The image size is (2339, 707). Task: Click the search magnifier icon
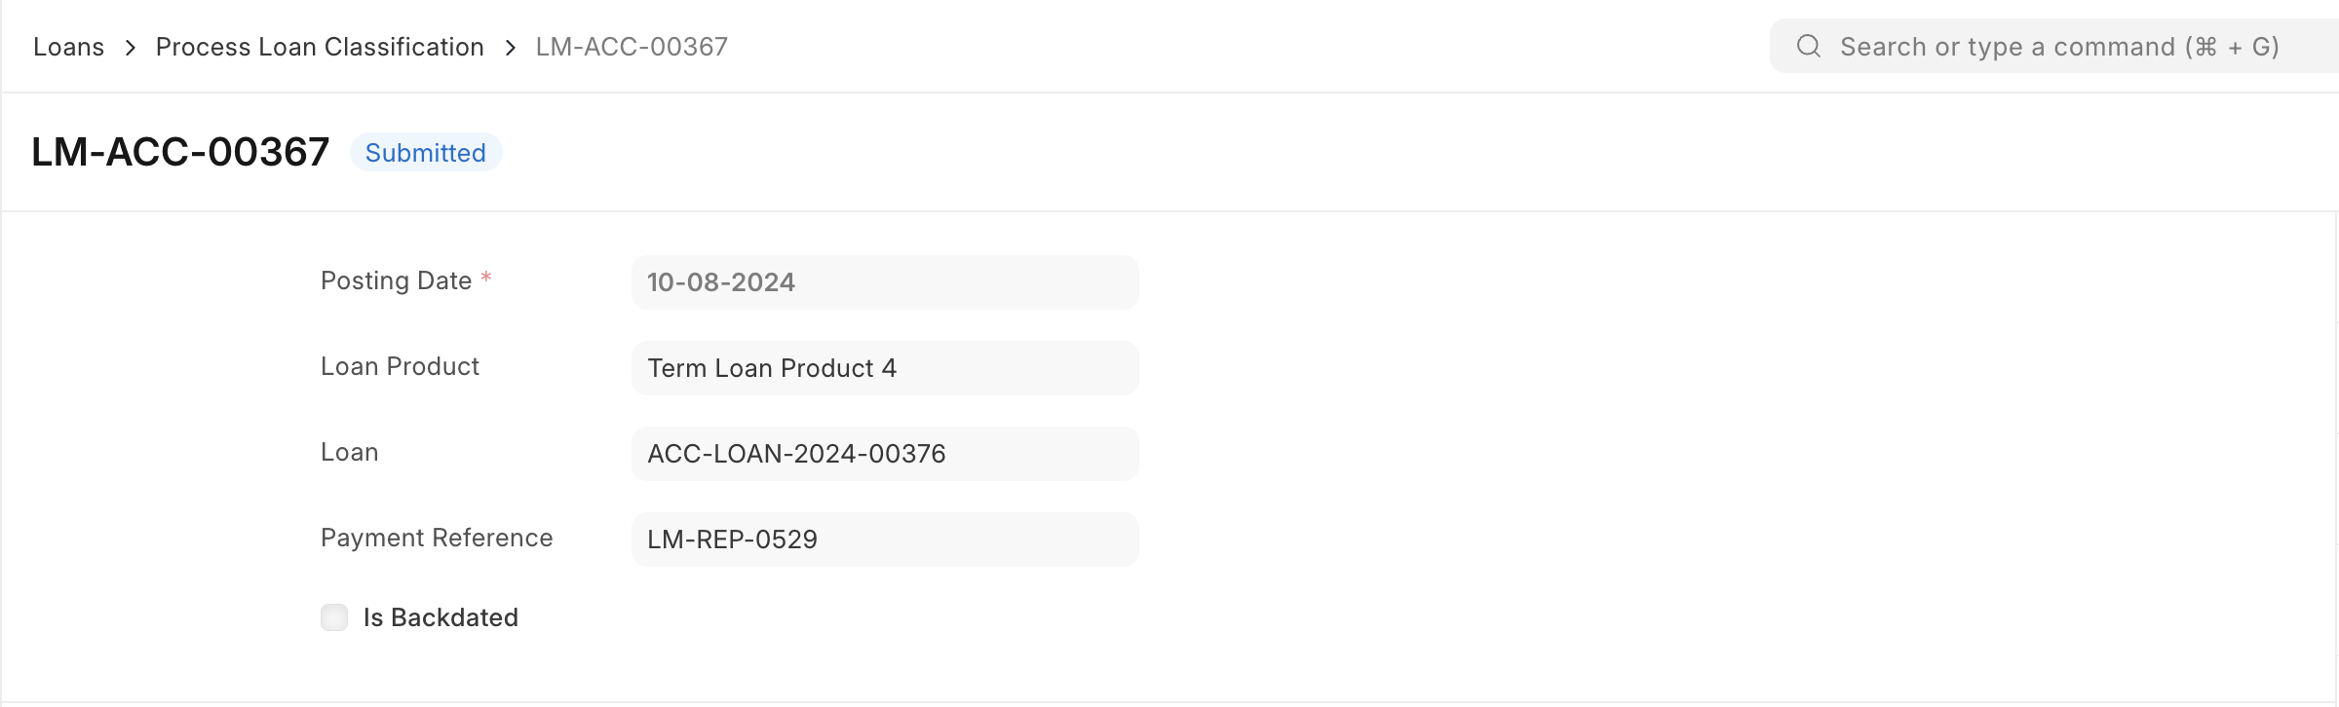point(1809,46)
